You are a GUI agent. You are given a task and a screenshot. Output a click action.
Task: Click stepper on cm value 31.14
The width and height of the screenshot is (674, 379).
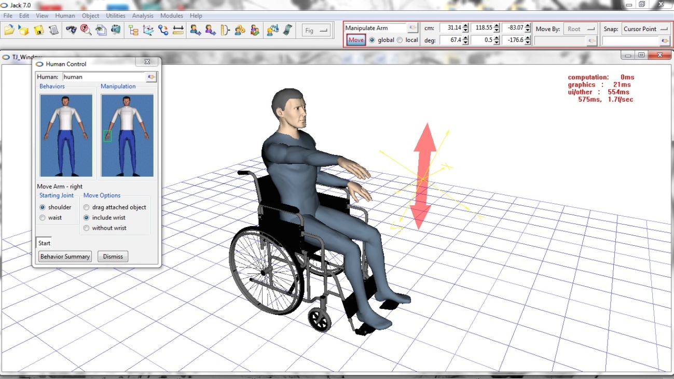click(x=465, y=28)
